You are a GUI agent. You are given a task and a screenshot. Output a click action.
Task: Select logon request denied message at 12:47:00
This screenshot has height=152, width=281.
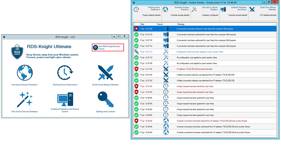point(195,86)
